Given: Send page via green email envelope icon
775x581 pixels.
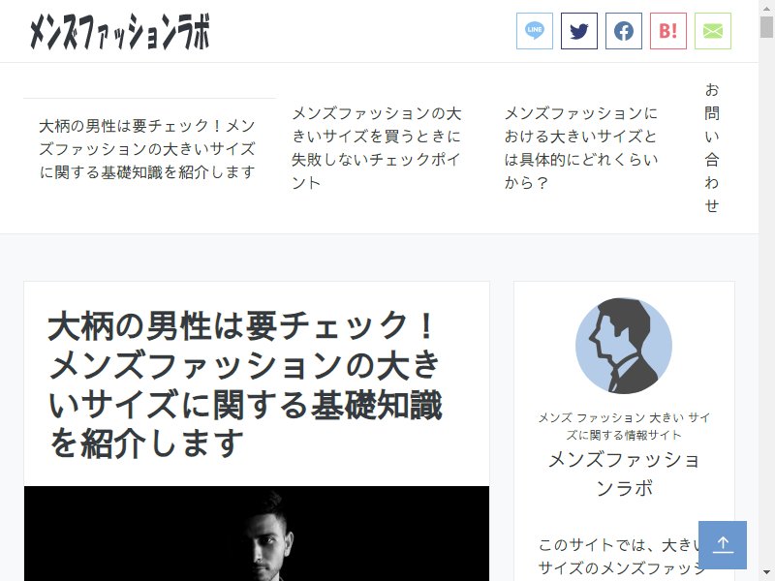Looking at the screenshot, I should pyautogui.click(x=712, y=31).
